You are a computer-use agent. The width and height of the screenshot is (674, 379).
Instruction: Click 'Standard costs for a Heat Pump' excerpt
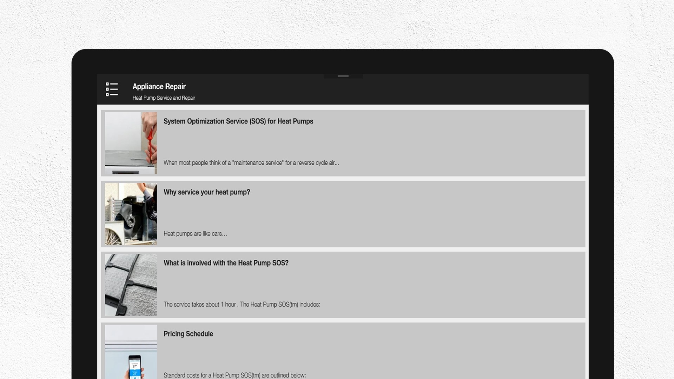point(235,375)
